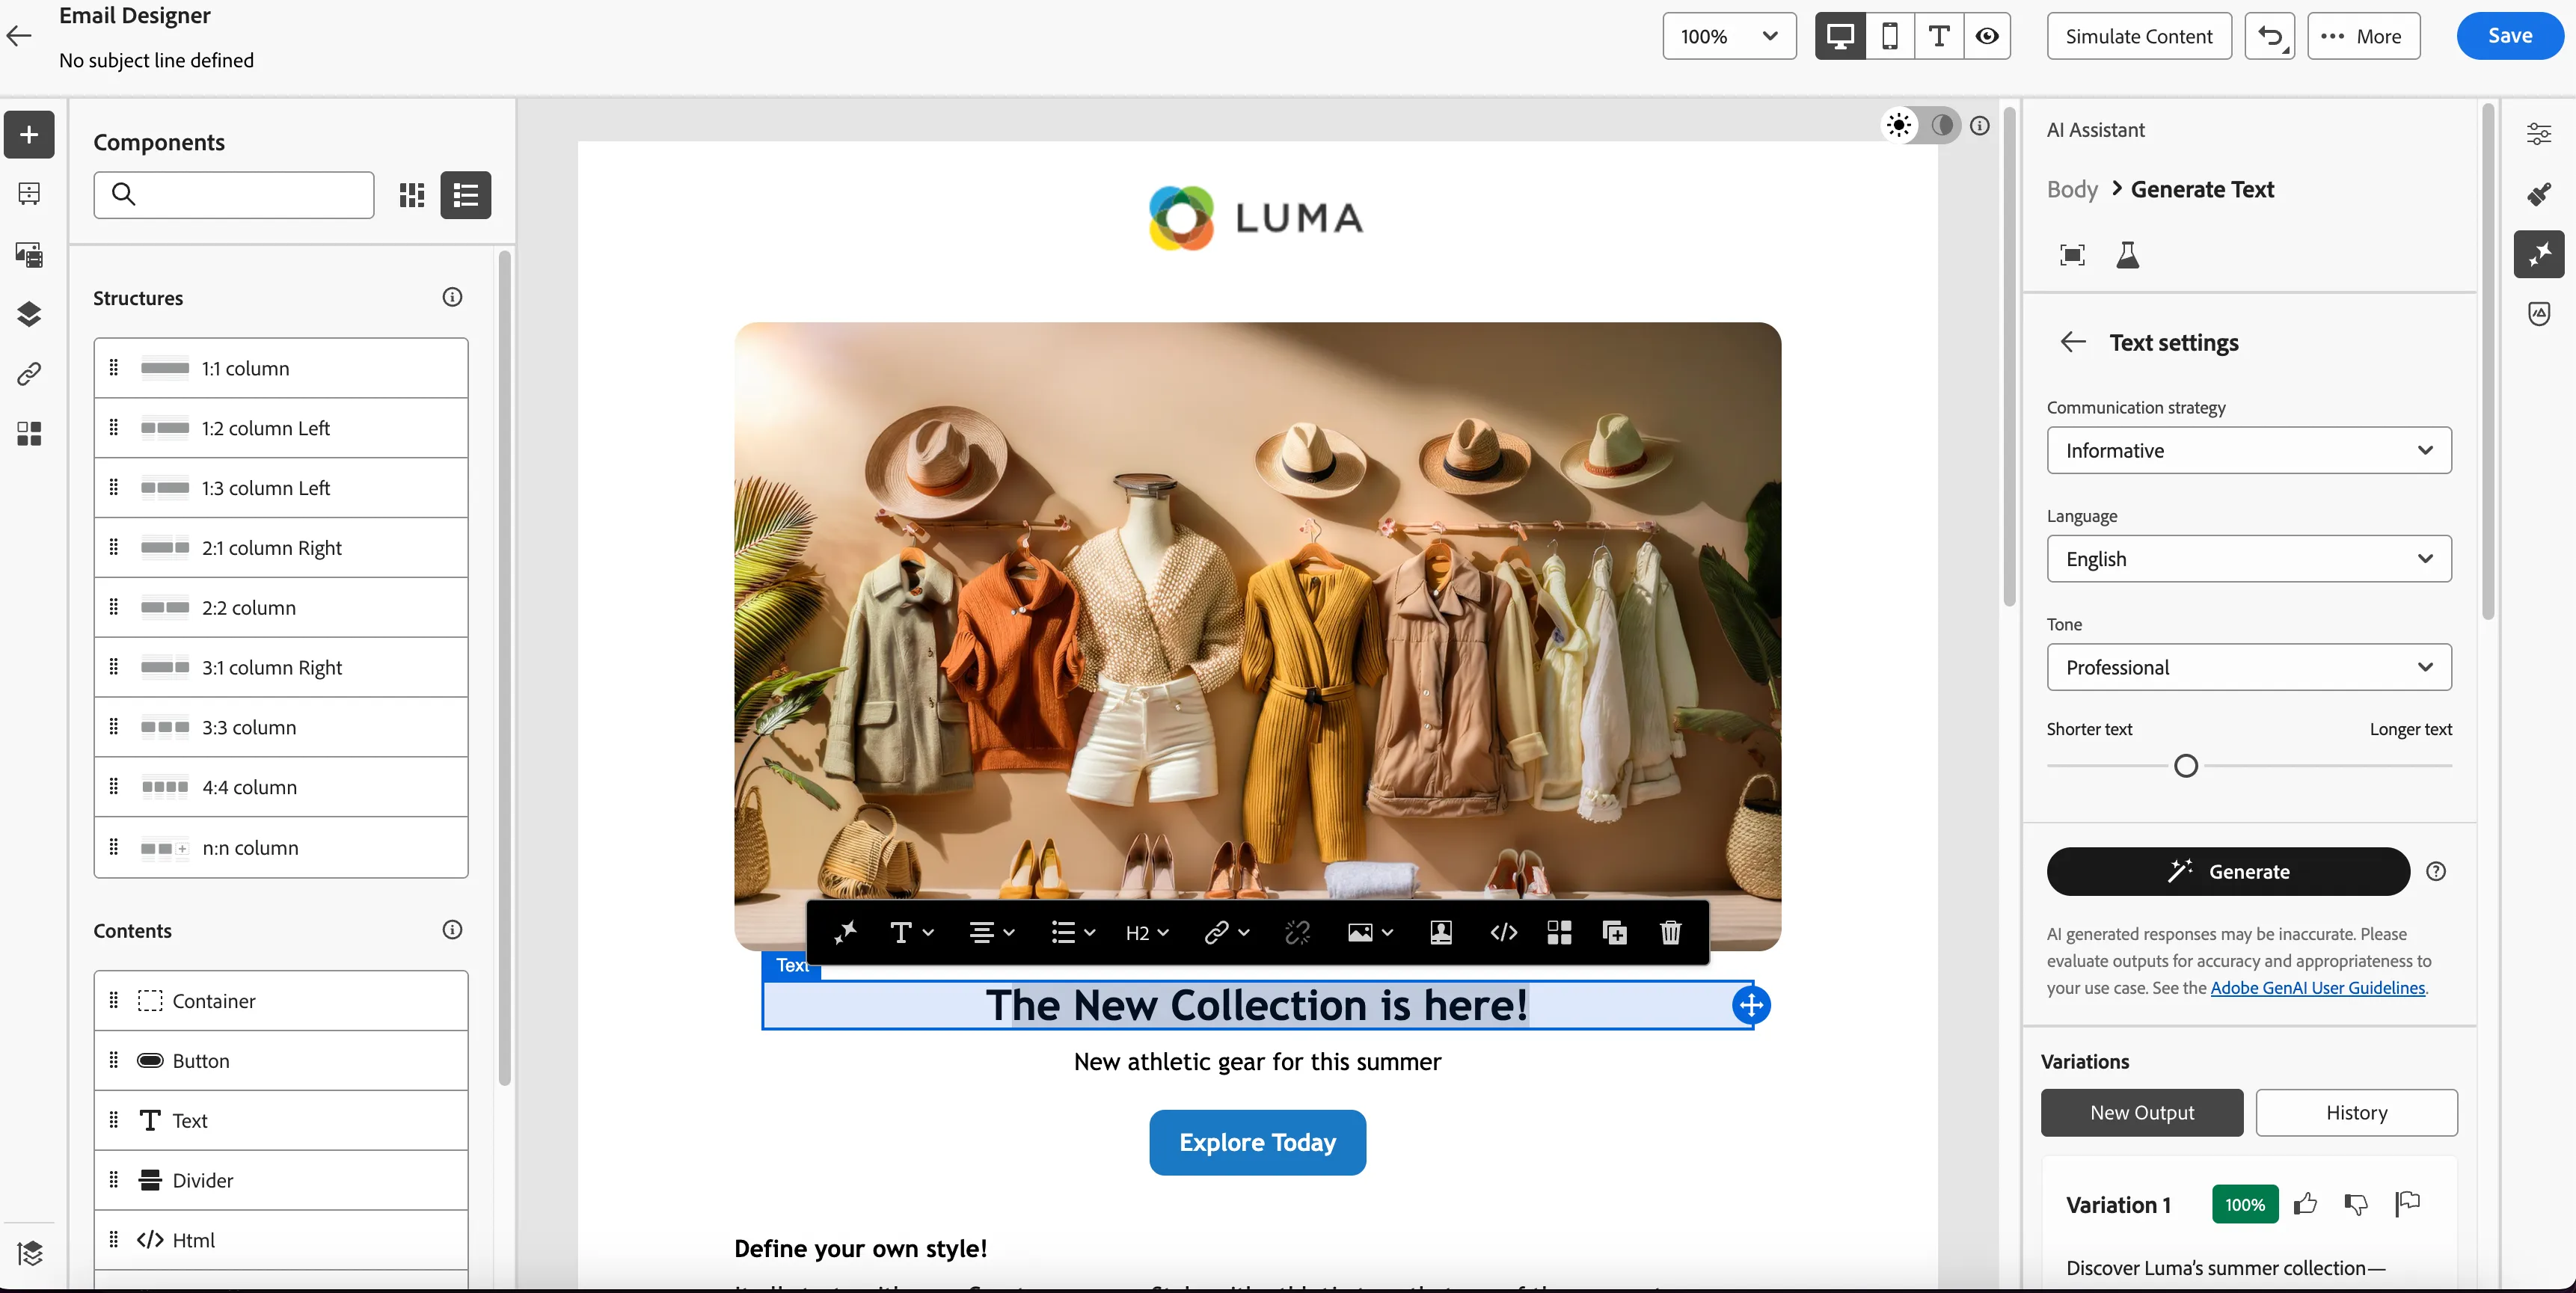Image resolution: width=2576 pixels, height=1293 pixels.
Task: Open the Links icon in left sidebar
Action: (29, 374)
